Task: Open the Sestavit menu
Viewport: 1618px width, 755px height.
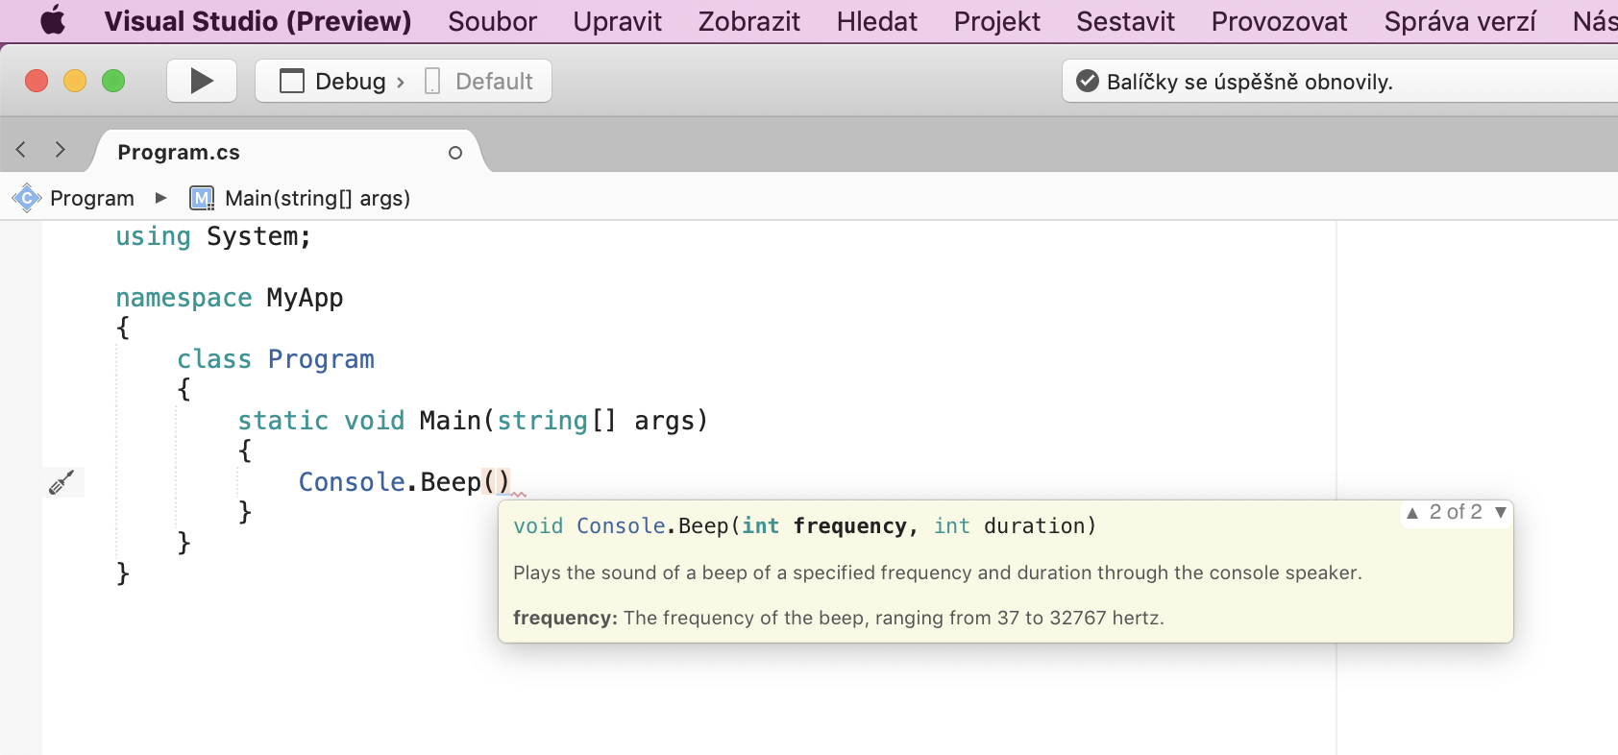Action: click(x=1125, y=21)
